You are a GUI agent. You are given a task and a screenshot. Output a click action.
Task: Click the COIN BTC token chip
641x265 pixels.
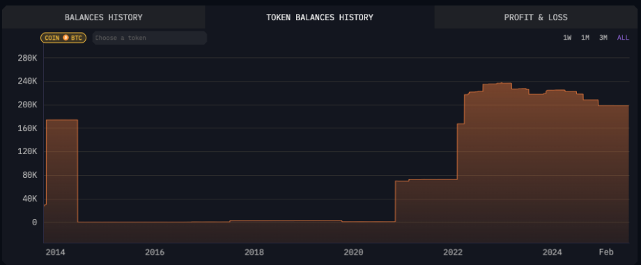[63, 38]
